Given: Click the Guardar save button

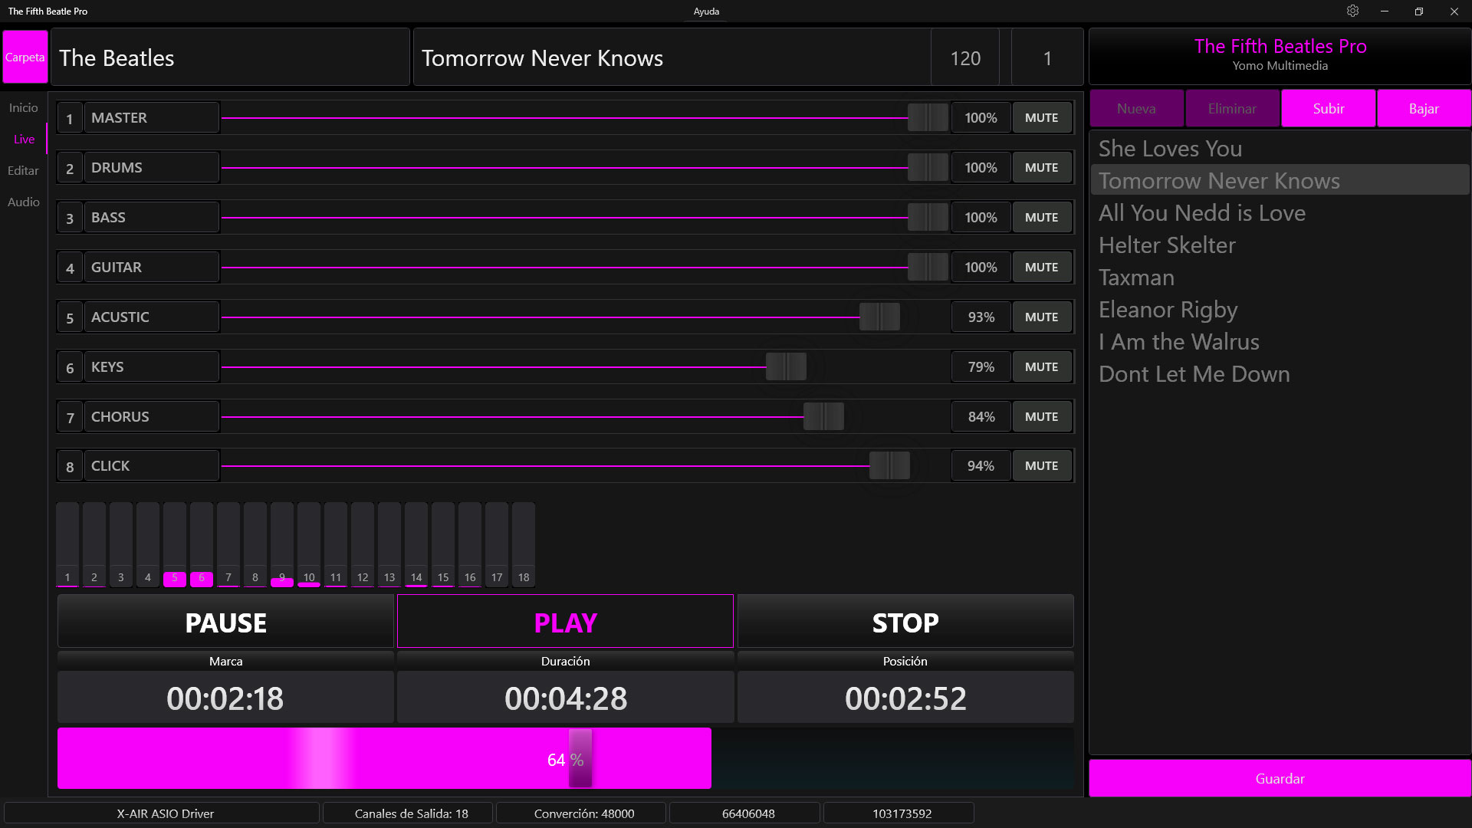Looking at the screenshot, I should [x=1280, y=779].
